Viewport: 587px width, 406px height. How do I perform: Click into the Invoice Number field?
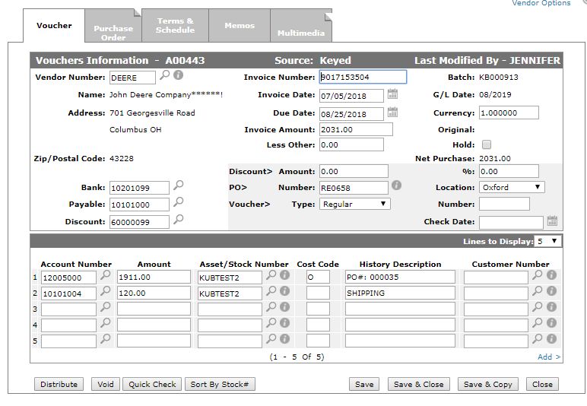click(363, 77)
